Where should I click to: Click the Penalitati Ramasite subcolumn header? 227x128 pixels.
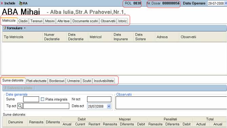(x=155, y=124)
